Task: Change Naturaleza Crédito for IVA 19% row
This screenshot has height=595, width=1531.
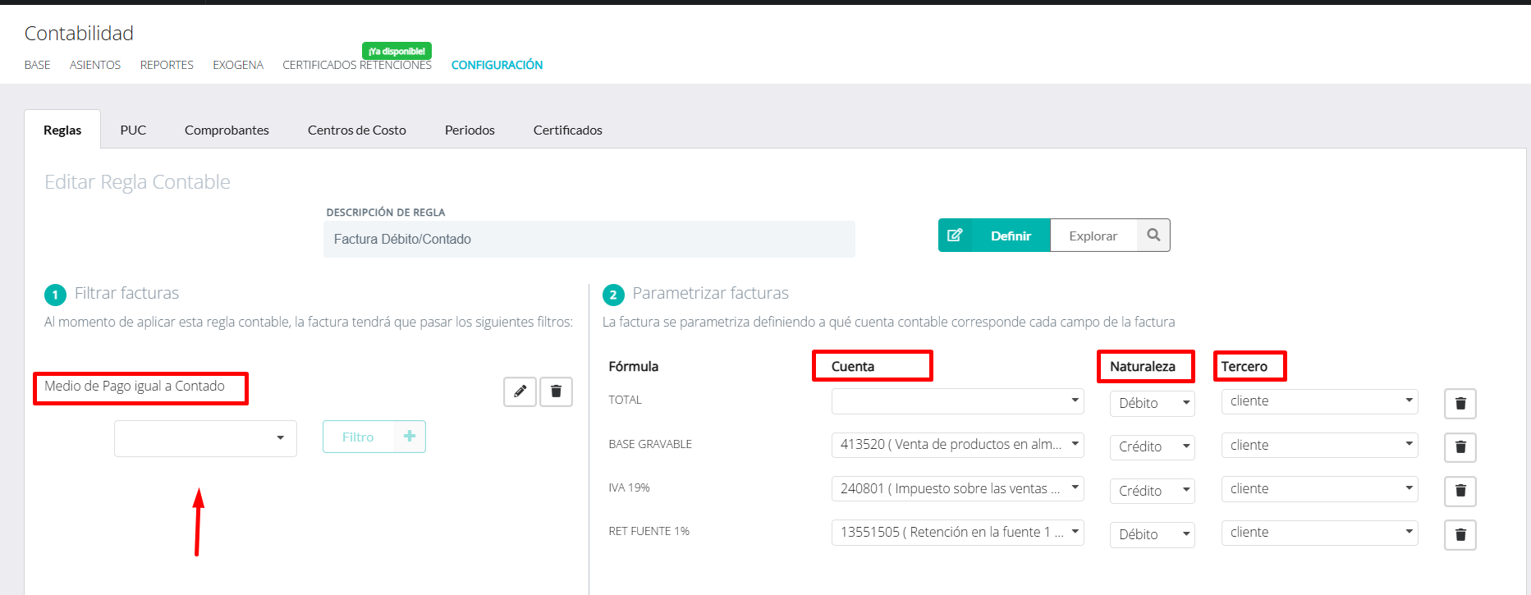Action: 1153,491
